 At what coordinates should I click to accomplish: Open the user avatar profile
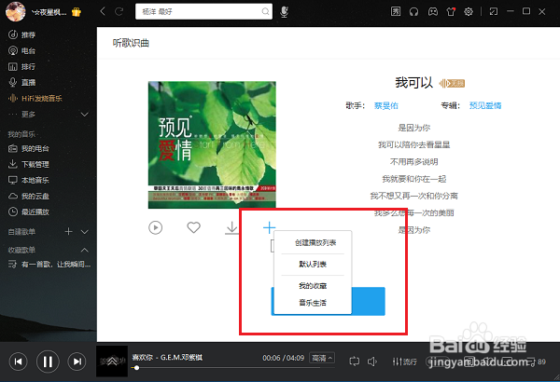tap(15, 11)
